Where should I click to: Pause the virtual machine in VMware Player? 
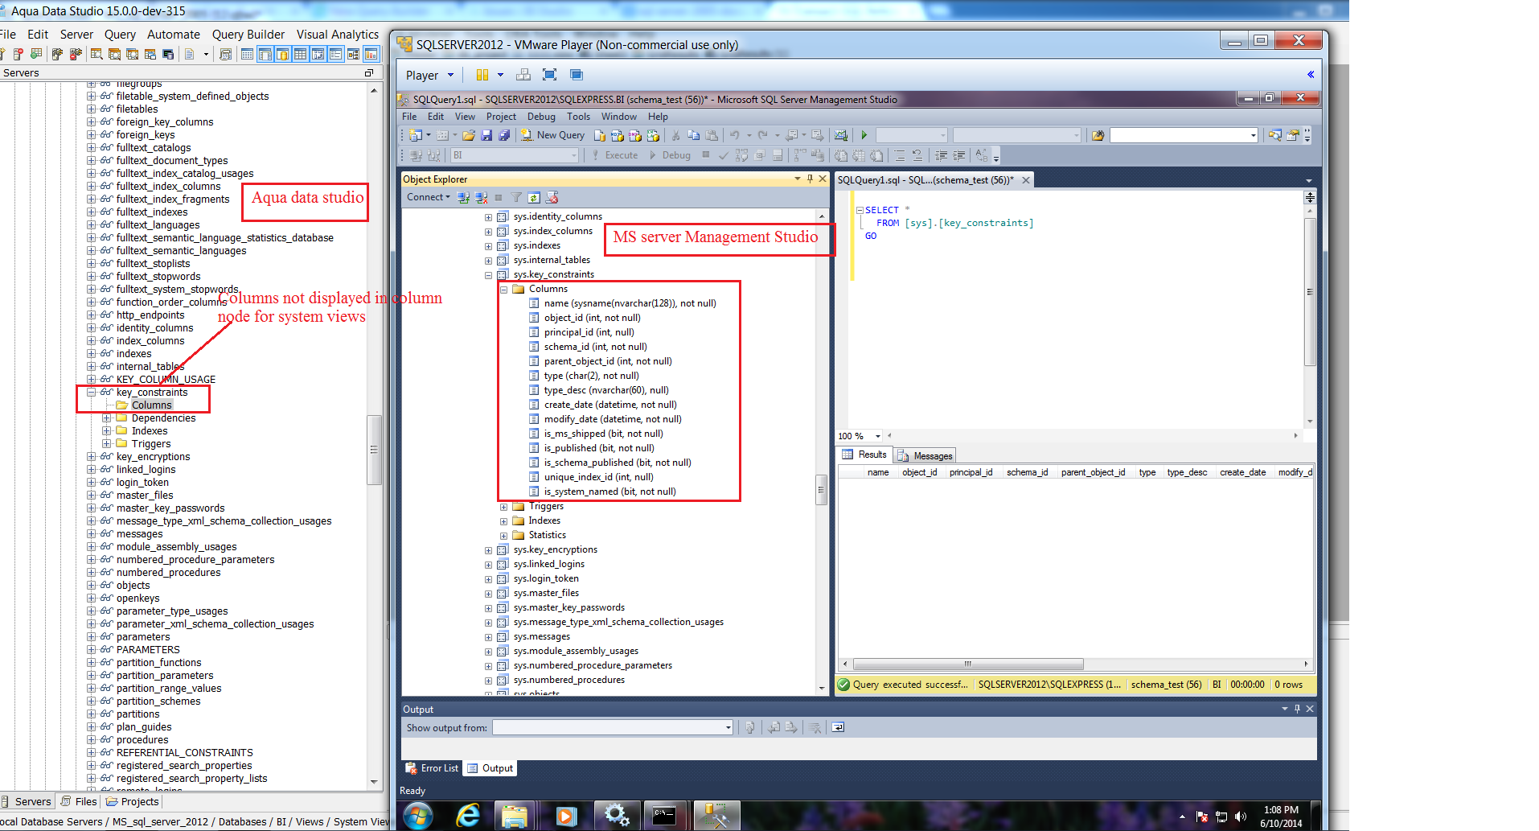point(482,75)
